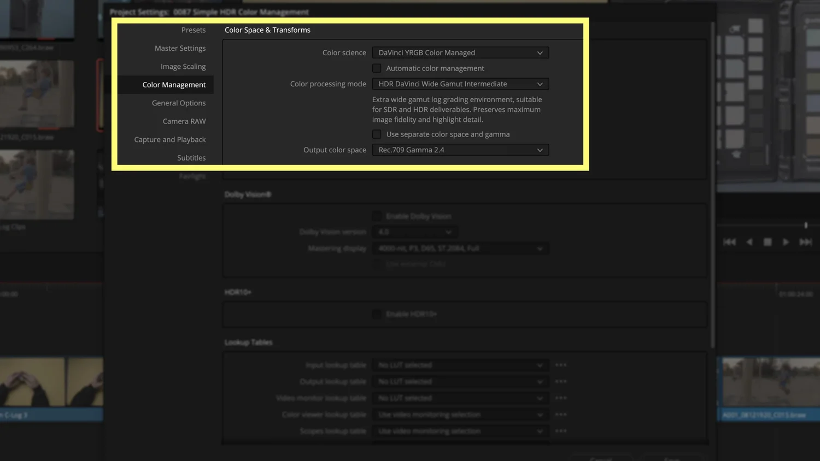This screenshot has height=461, width=820.
Task: Open the Output lookup table browse ellipsis
Action: tap(560, 381)
